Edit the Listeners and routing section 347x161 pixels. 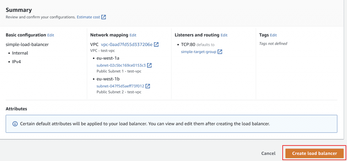(x=224, y=35)
